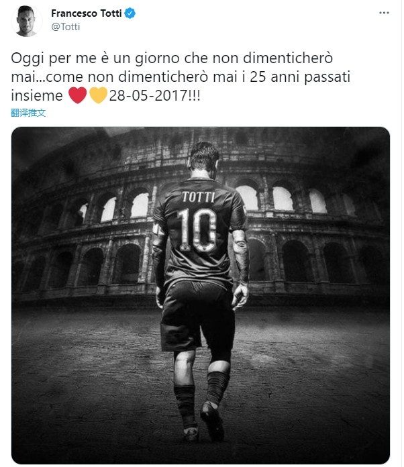Image resolution: width=404 pixels, height=467 pixels.
Task: Click the number 10 on the jersey
Action: click(x=197, y=229)
